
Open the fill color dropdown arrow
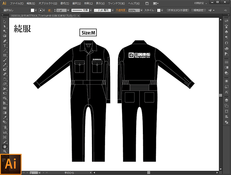pyautogui.click(x=36, y=10)
